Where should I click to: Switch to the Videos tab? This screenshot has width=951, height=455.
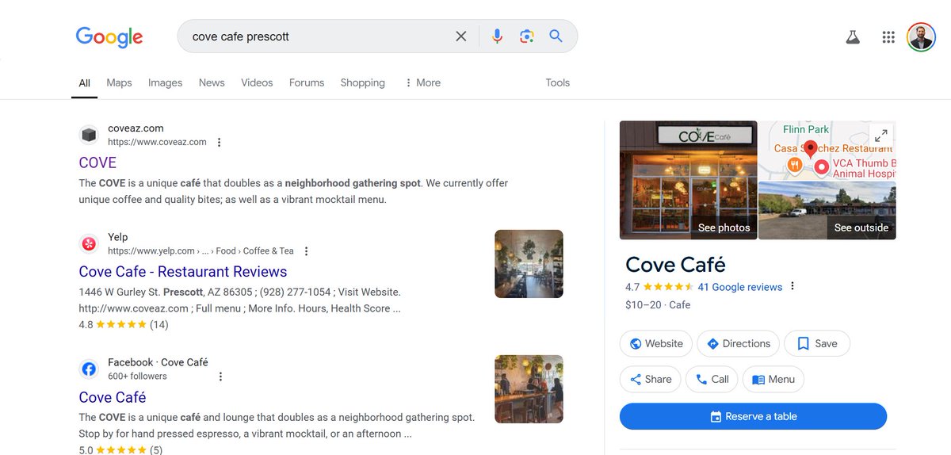(257, 82)
